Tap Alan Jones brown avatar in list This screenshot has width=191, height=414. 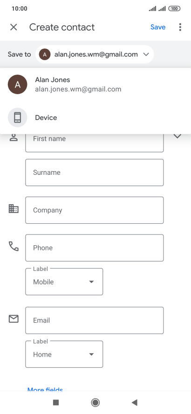click(x=17, y=84)
